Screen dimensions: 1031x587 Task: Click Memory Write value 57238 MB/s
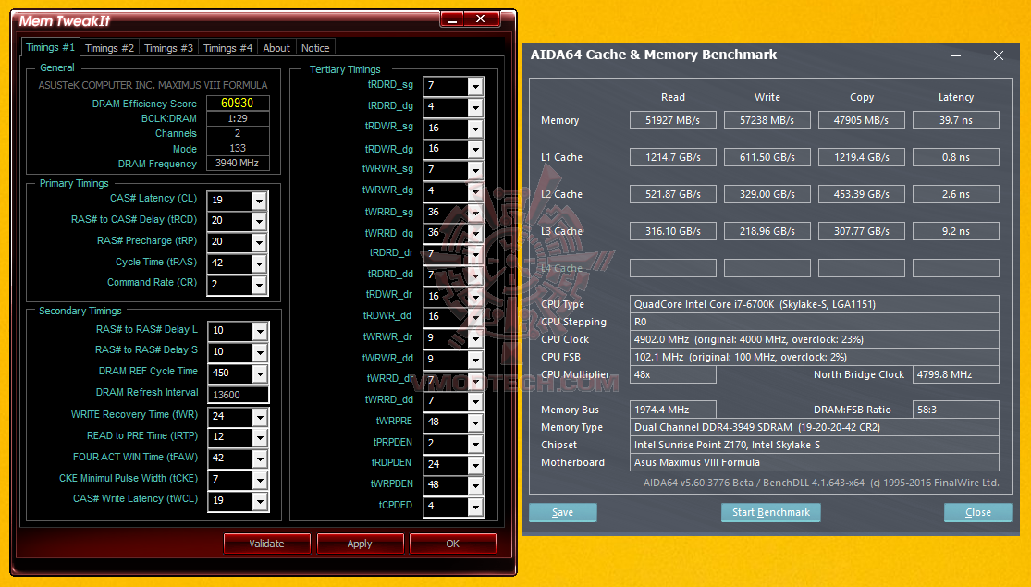pyautogui.click(x=767, y=120)
